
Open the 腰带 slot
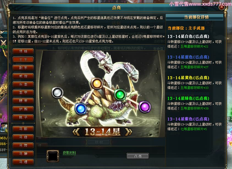click(23, 101)
